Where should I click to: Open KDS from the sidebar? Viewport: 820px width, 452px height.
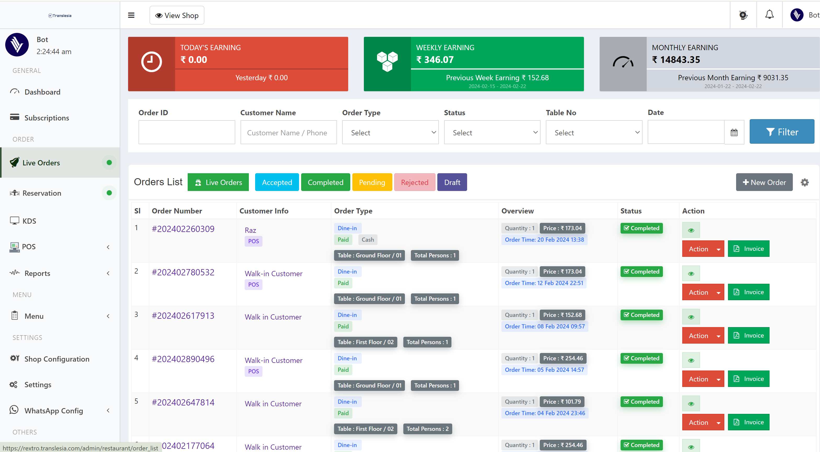[x=29, y=221]
